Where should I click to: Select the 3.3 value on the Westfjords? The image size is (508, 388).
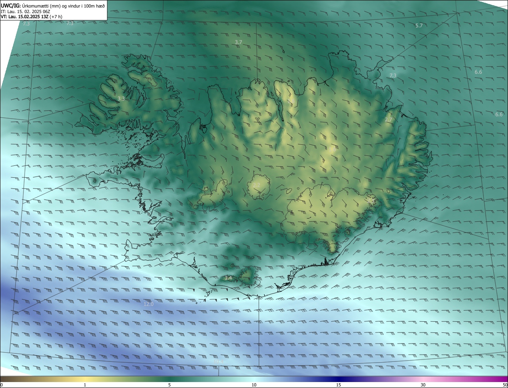[121, 98]
